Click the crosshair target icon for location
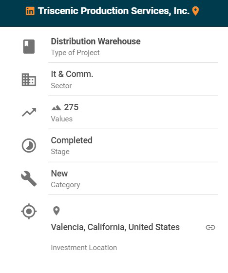 pyautogui.click(x=29, y=211)
